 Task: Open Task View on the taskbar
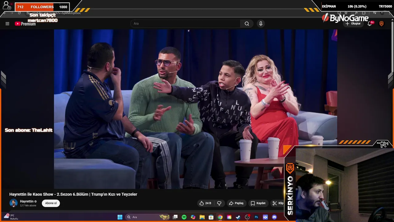175,217
